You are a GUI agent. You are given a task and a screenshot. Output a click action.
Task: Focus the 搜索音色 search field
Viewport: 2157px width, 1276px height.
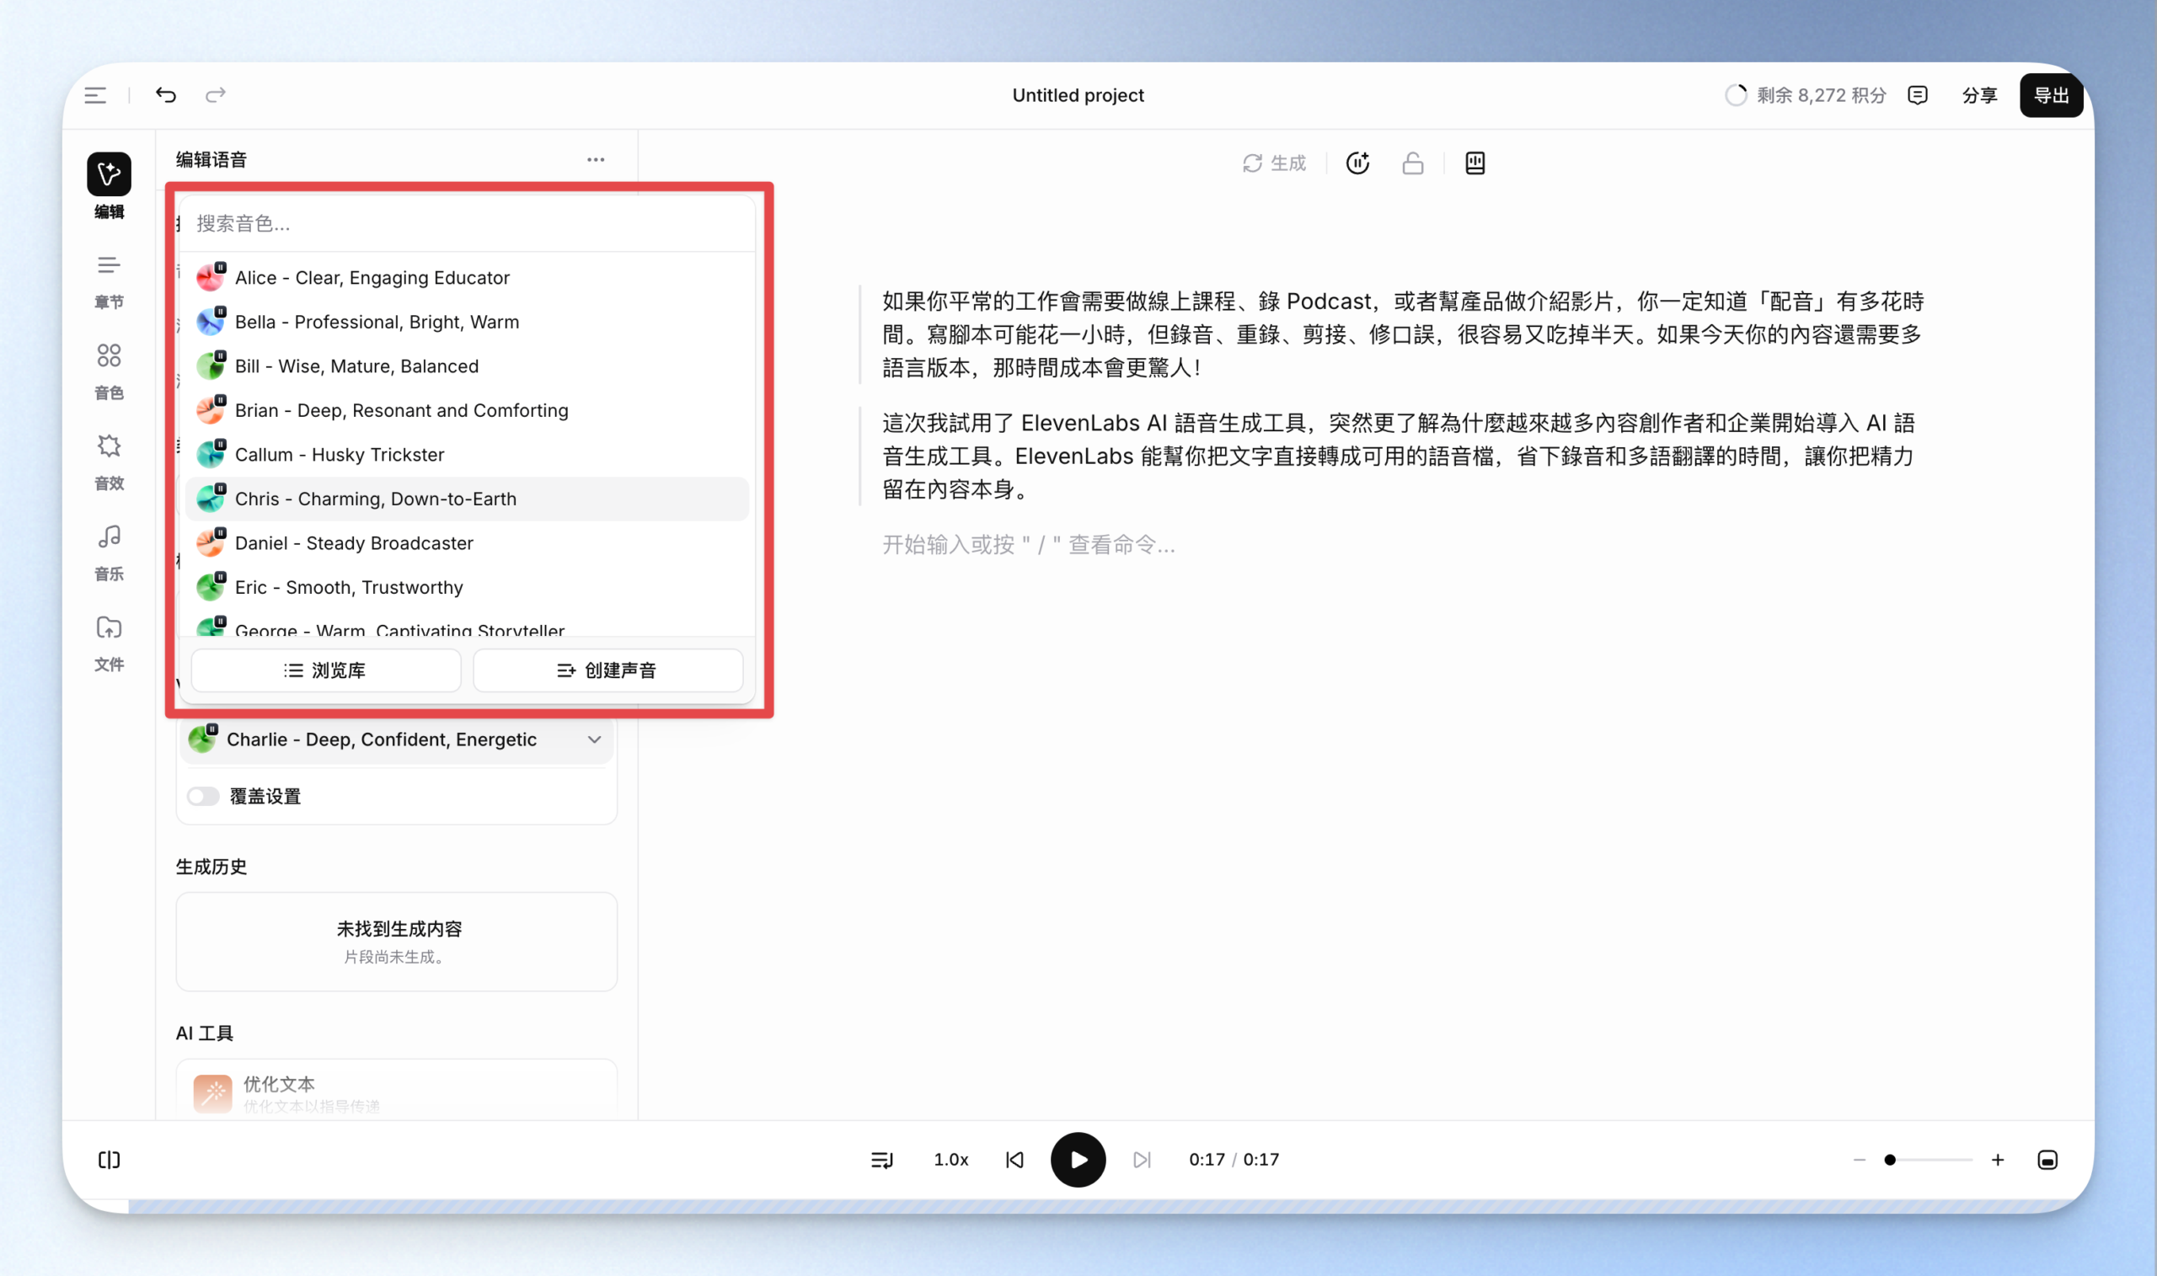pyautogui.click(x=467, y=223)
